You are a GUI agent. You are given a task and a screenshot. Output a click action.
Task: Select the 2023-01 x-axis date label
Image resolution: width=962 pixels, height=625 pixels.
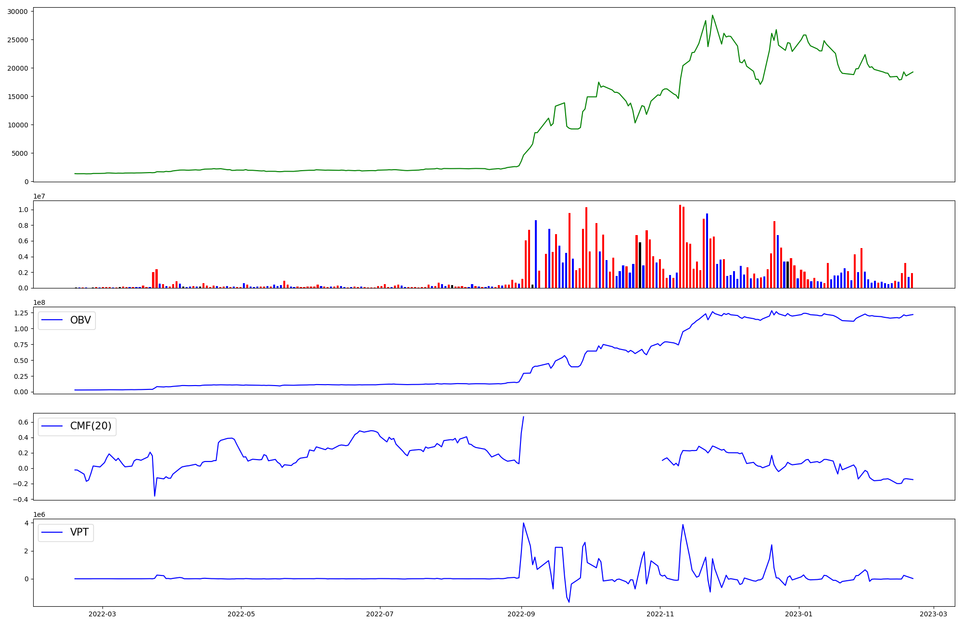pyautogui.click(x=799, y=614)
